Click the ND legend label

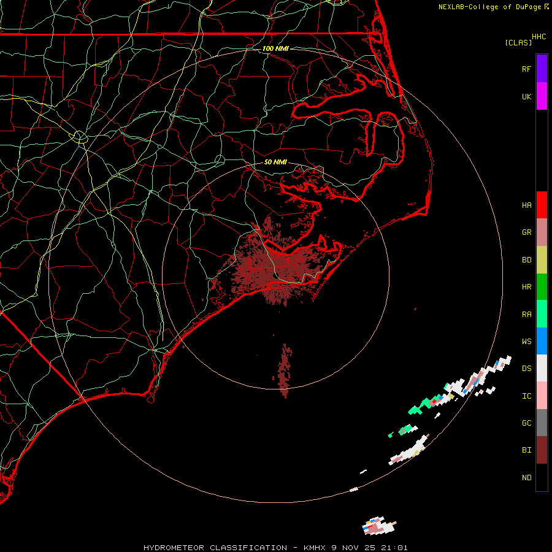(x=527, y=477)
